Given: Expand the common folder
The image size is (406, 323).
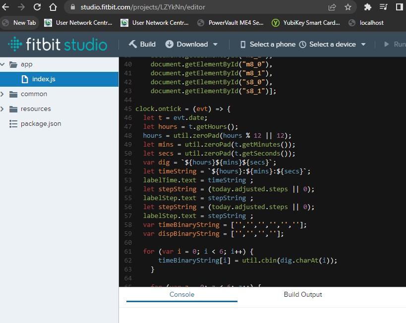Looking at the screenshot, I should tap(2, 94).
